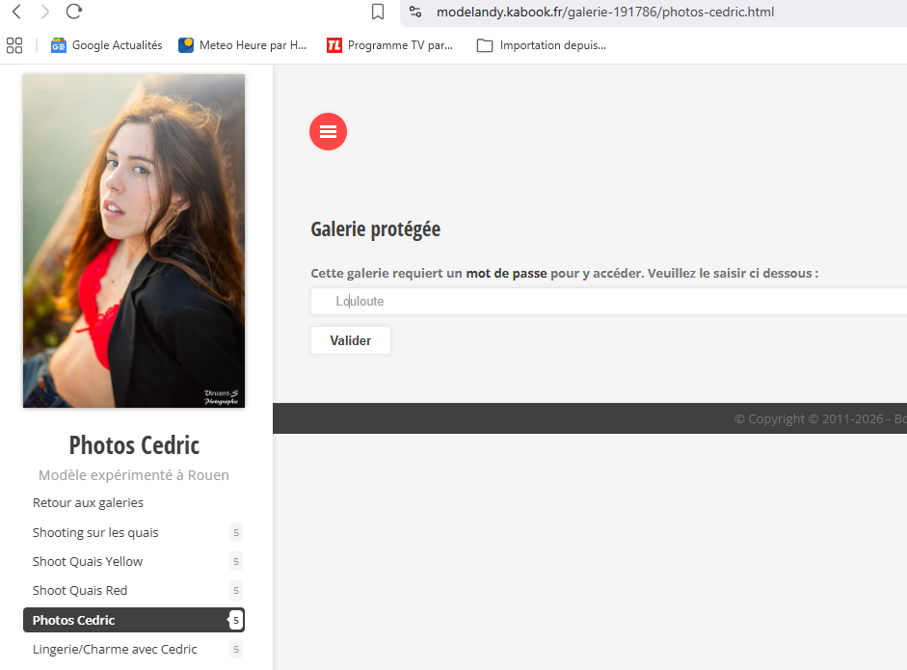Image resolution: width=907 pixels, height=670 pixels.
Task: Open the apps grid icon in the bookmarks bar
Action: (x=14, y=45)
